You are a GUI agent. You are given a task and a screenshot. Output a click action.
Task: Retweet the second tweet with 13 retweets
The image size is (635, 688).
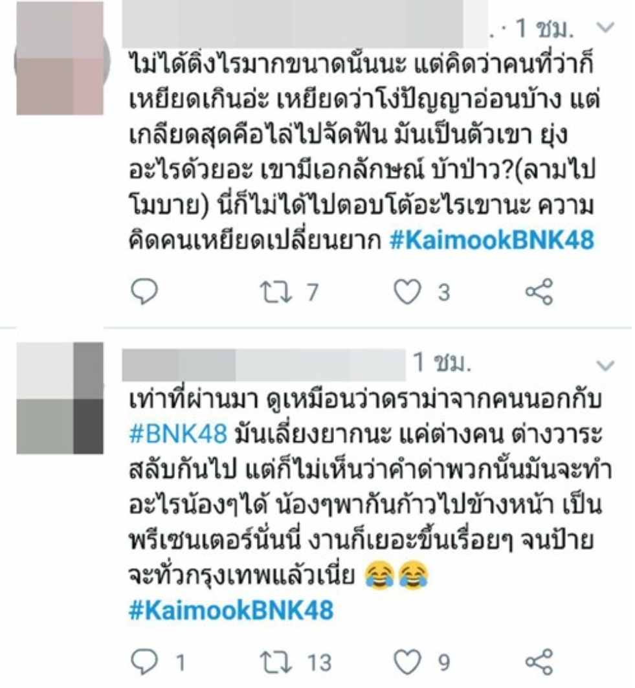click(x=276, y=662)
